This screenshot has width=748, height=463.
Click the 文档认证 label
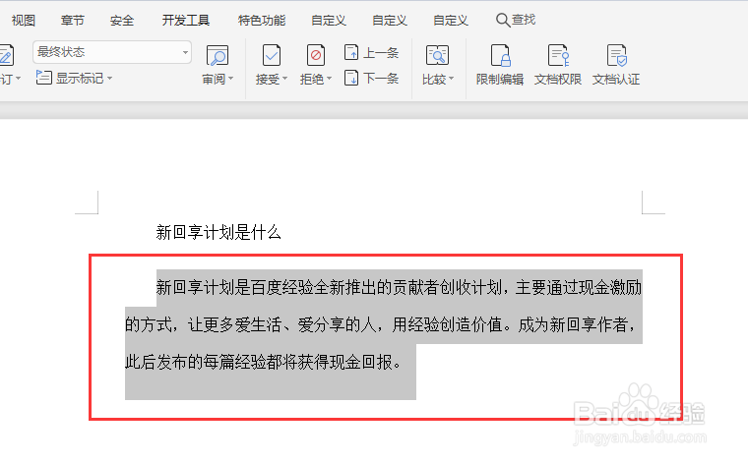pos(616,79)
